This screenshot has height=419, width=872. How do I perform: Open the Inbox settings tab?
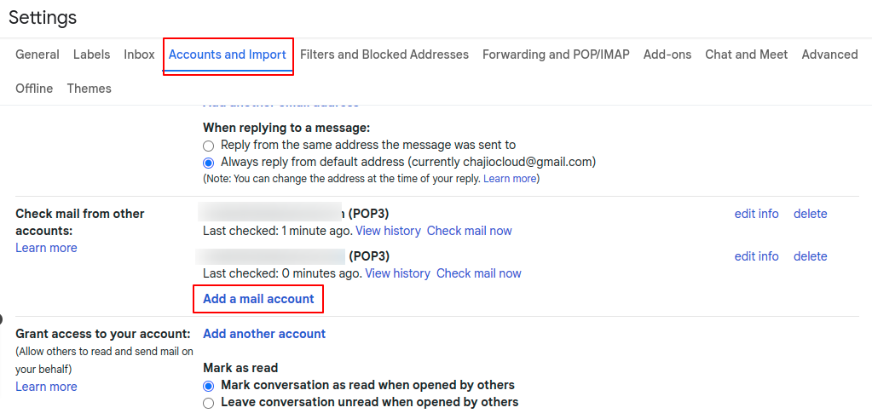139,55
